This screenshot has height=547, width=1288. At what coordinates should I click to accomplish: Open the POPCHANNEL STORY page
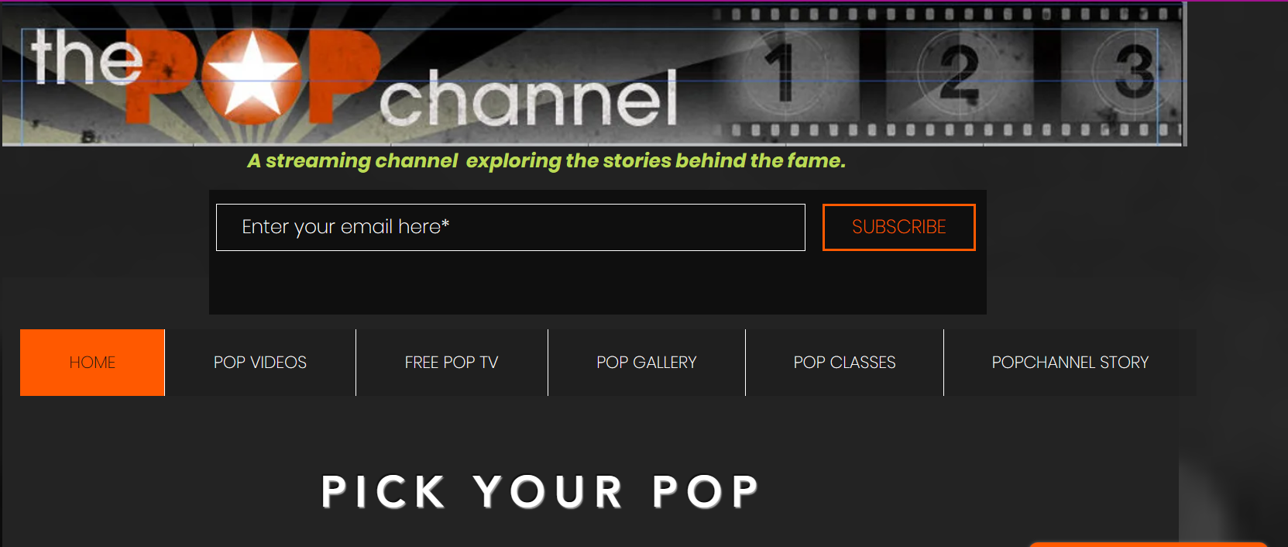[1070, 363]
